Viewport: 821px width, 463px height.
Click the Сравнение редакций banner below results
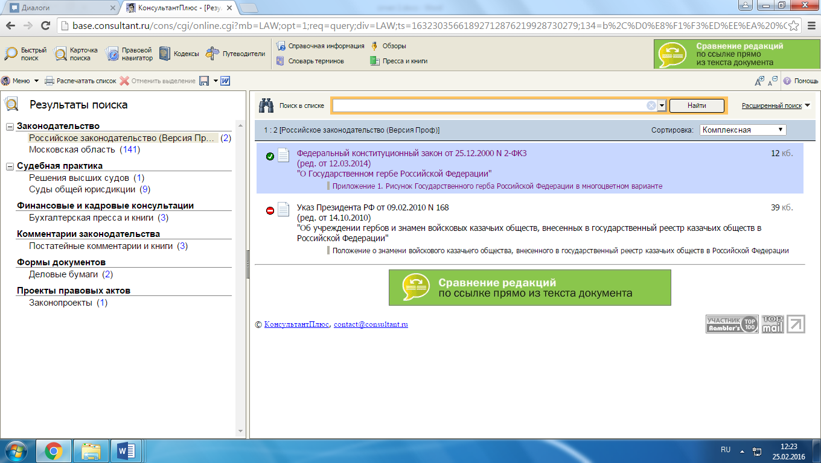coord(530,288)
